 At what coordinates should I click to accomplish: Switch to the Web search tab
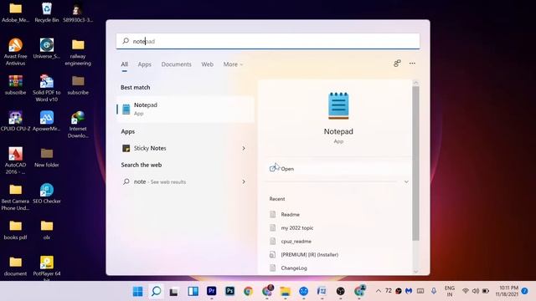click(x=207, y=64)
